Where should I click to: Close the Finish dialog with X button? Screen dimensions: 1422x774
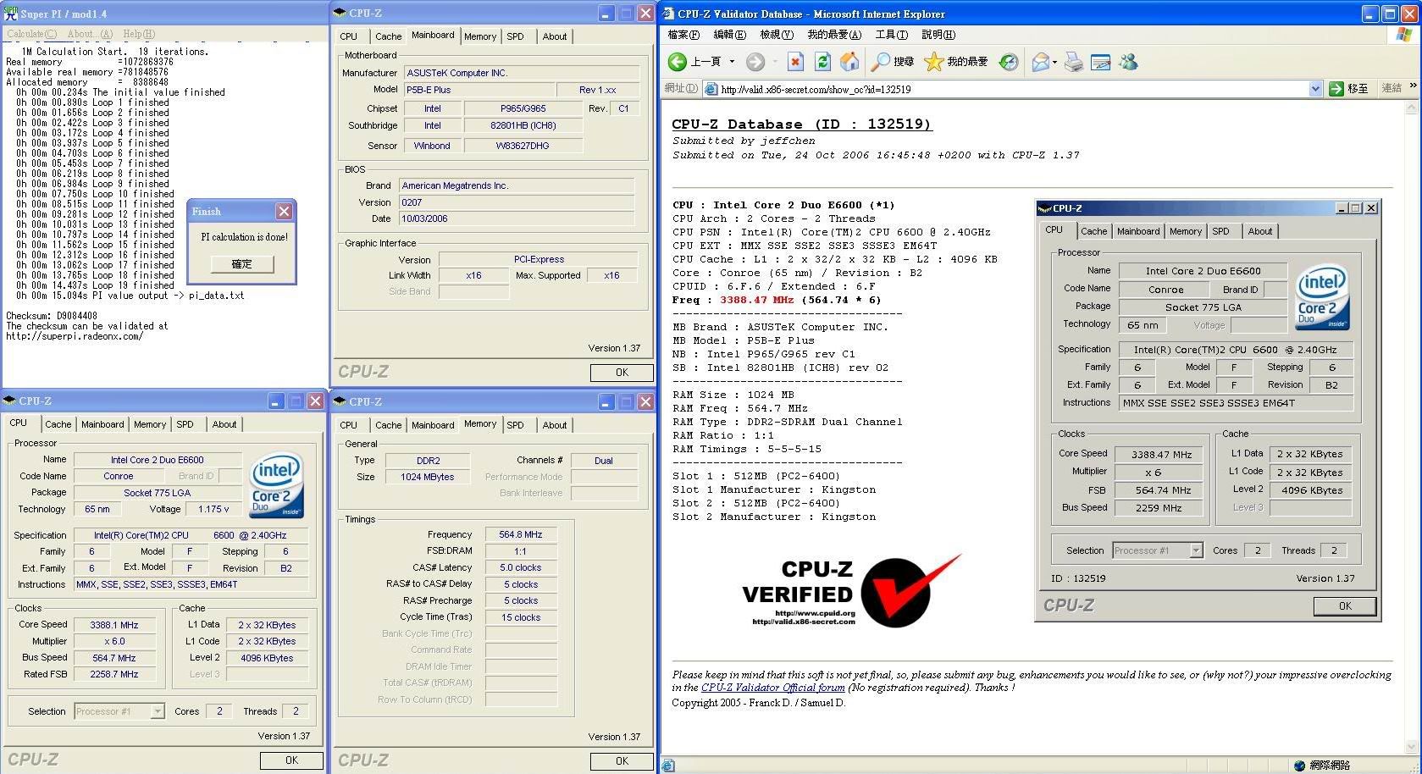click(284, 211)
